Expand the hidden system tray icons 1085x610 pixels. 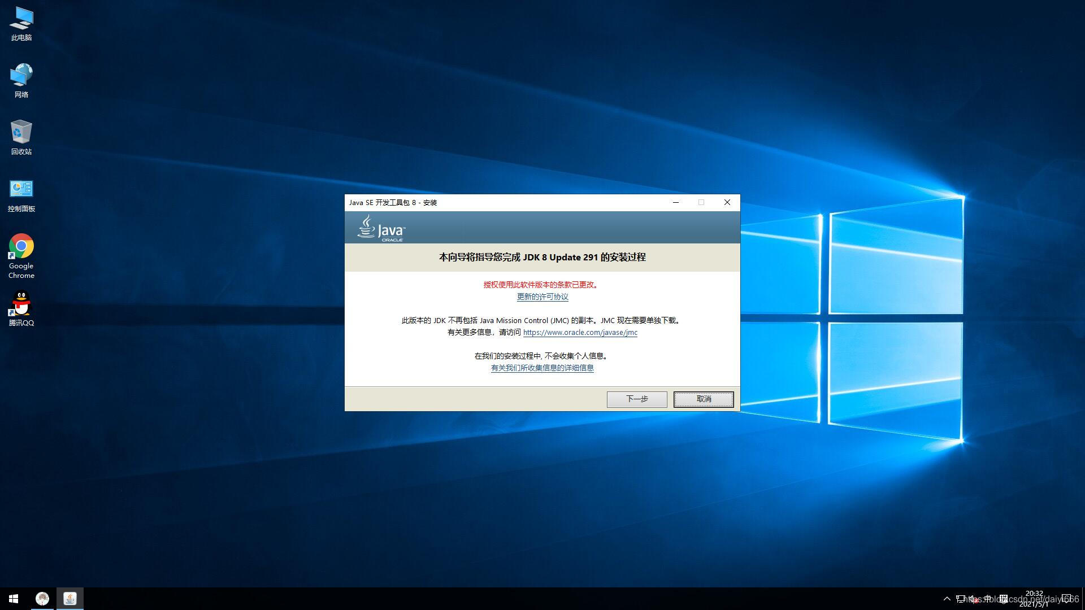click(x=947, y=599)
